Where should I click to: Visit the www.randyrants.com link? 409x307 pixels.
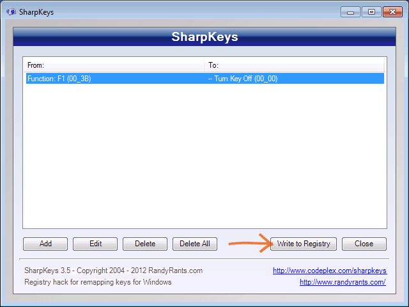343,282
